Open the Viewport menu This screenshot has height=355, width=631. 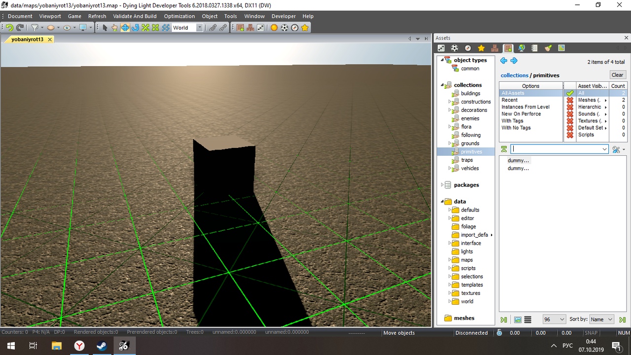tap(50, 16)
